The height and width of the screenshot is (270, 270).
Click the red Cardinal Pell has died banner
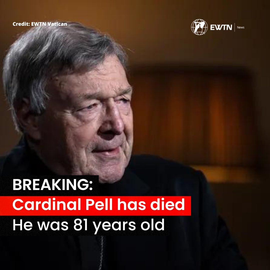click(x=95, y=205)
